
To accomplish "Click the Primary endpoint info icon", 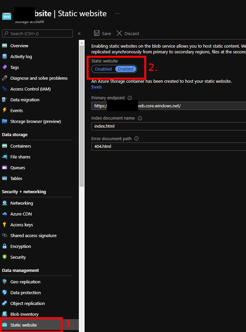I will (x=129, y=98).
